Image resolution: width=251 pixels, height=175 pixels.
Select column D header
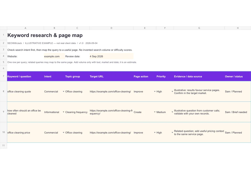(x=111, y=28)
